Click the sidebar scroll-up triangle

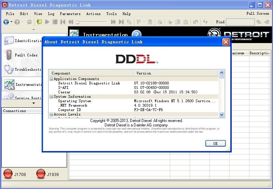33,29
